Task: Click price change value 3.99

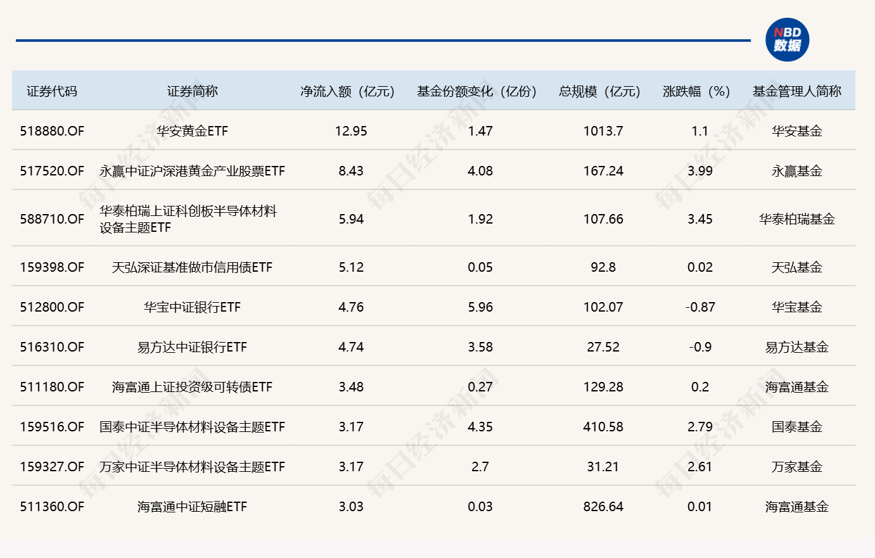Action: coord(700,171)
